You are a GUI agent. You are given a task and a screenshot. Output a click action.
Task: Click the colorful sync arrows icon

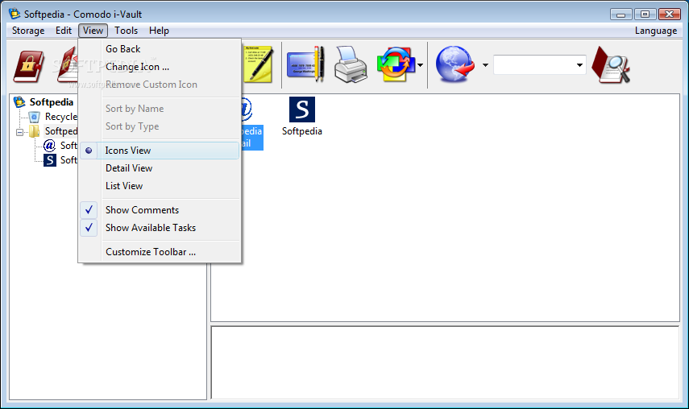click(396, 65)
